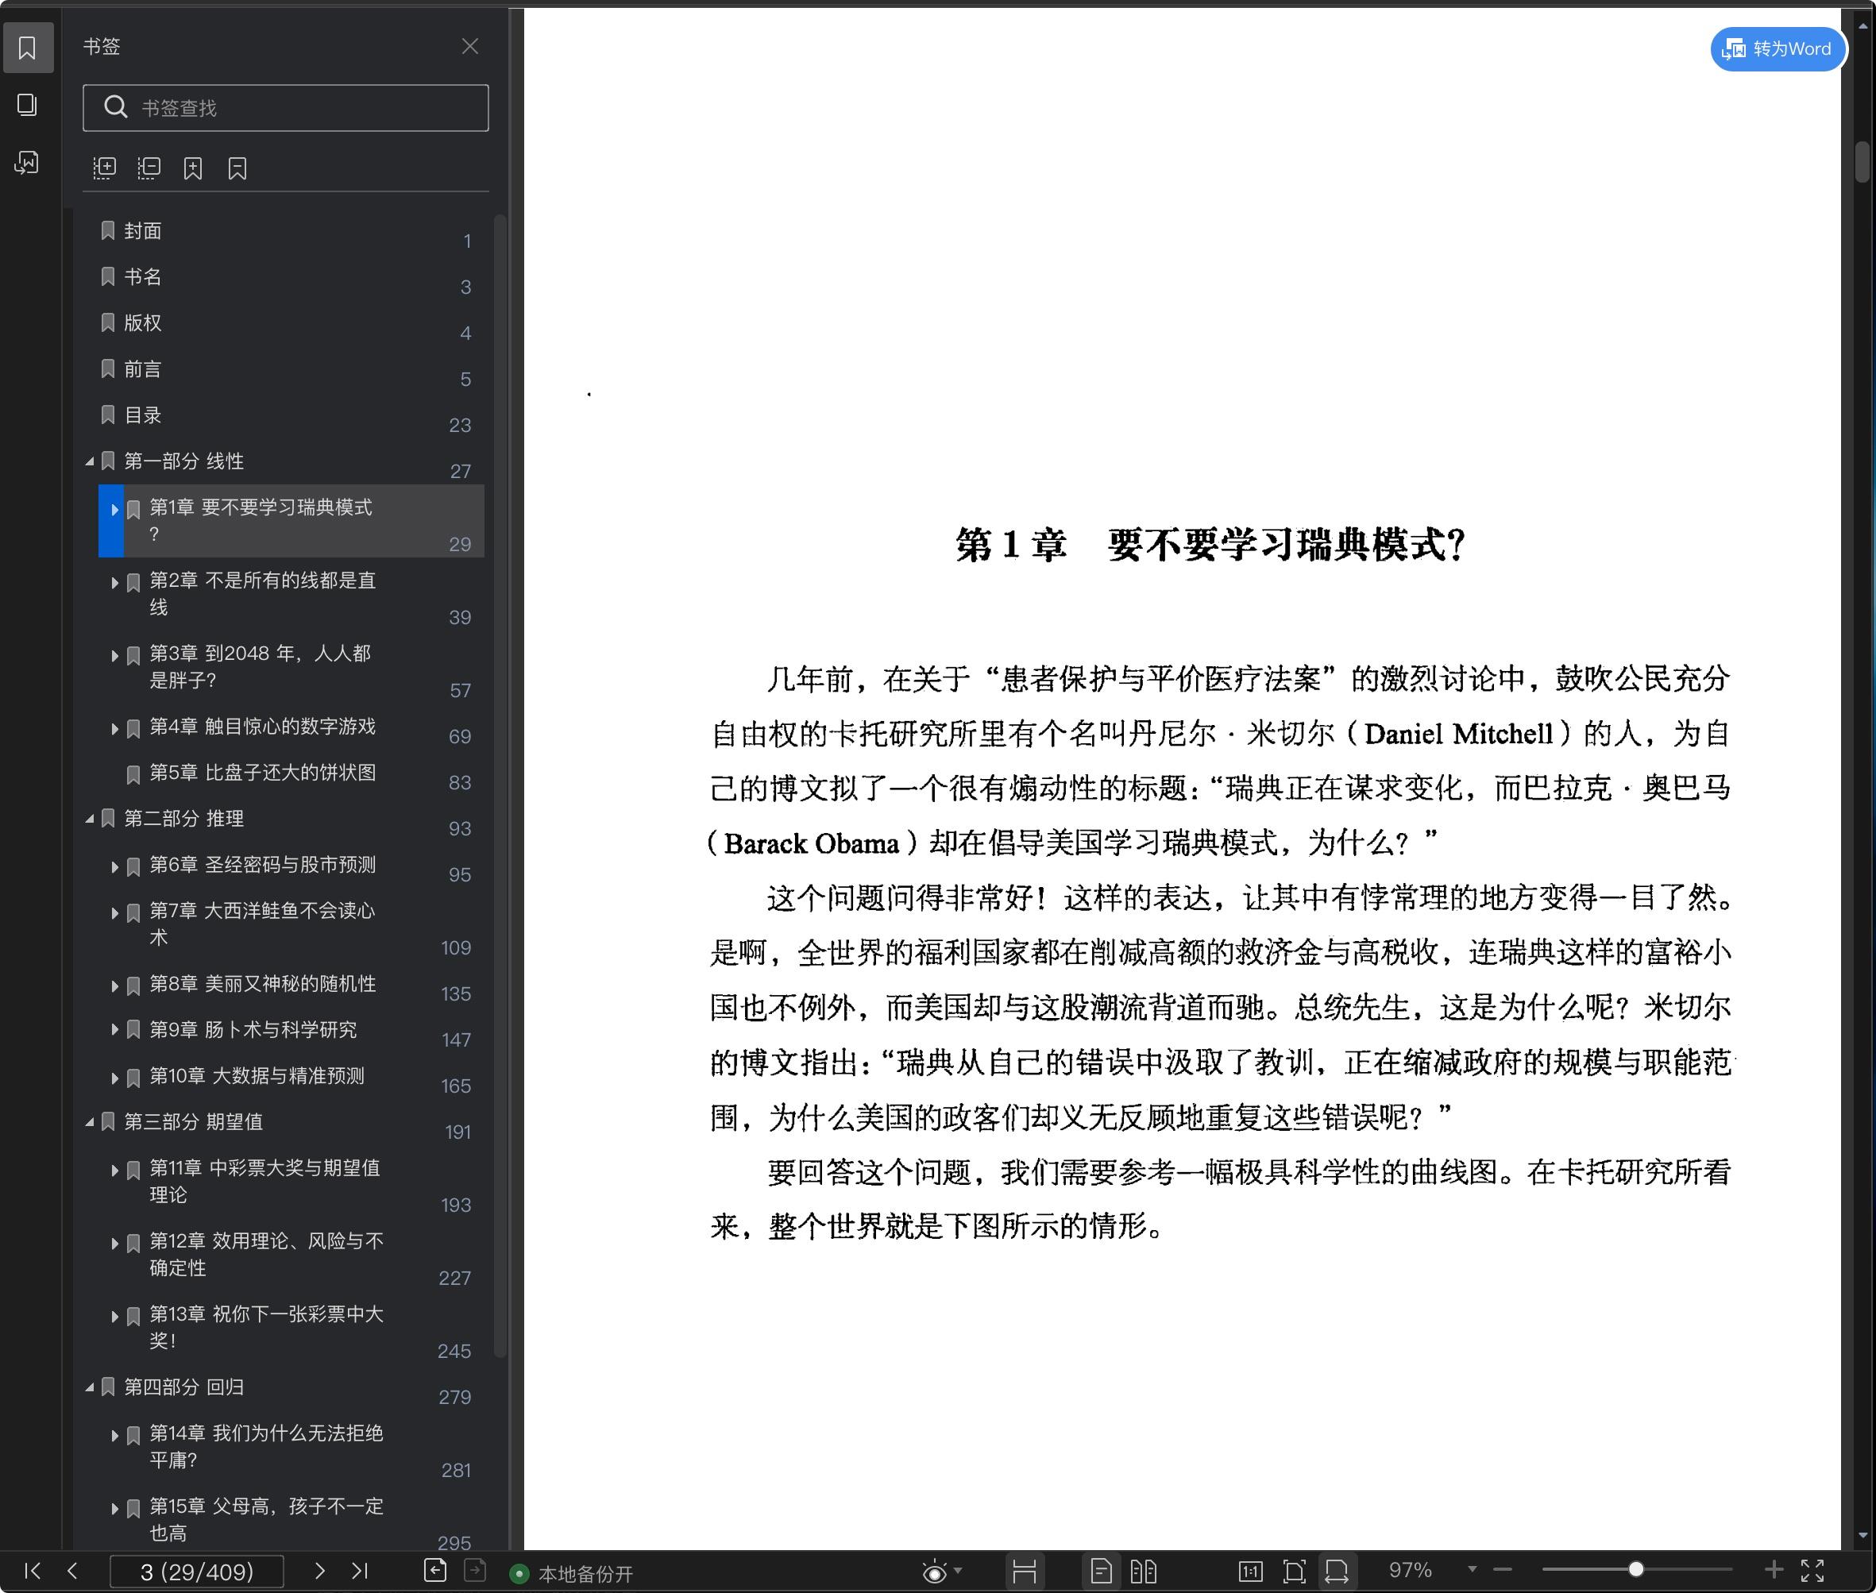Expand 第10章 大数据与精准预测
Viewport: 1876px width, 1593px height.
pyautogui.click(x=114, y=1078)
